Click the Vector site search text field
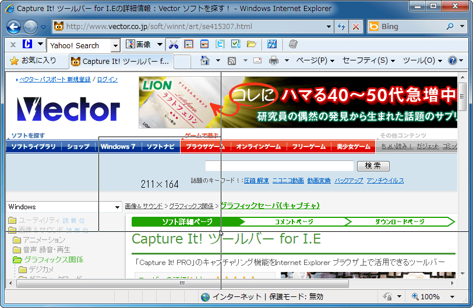 coord(280,166)
